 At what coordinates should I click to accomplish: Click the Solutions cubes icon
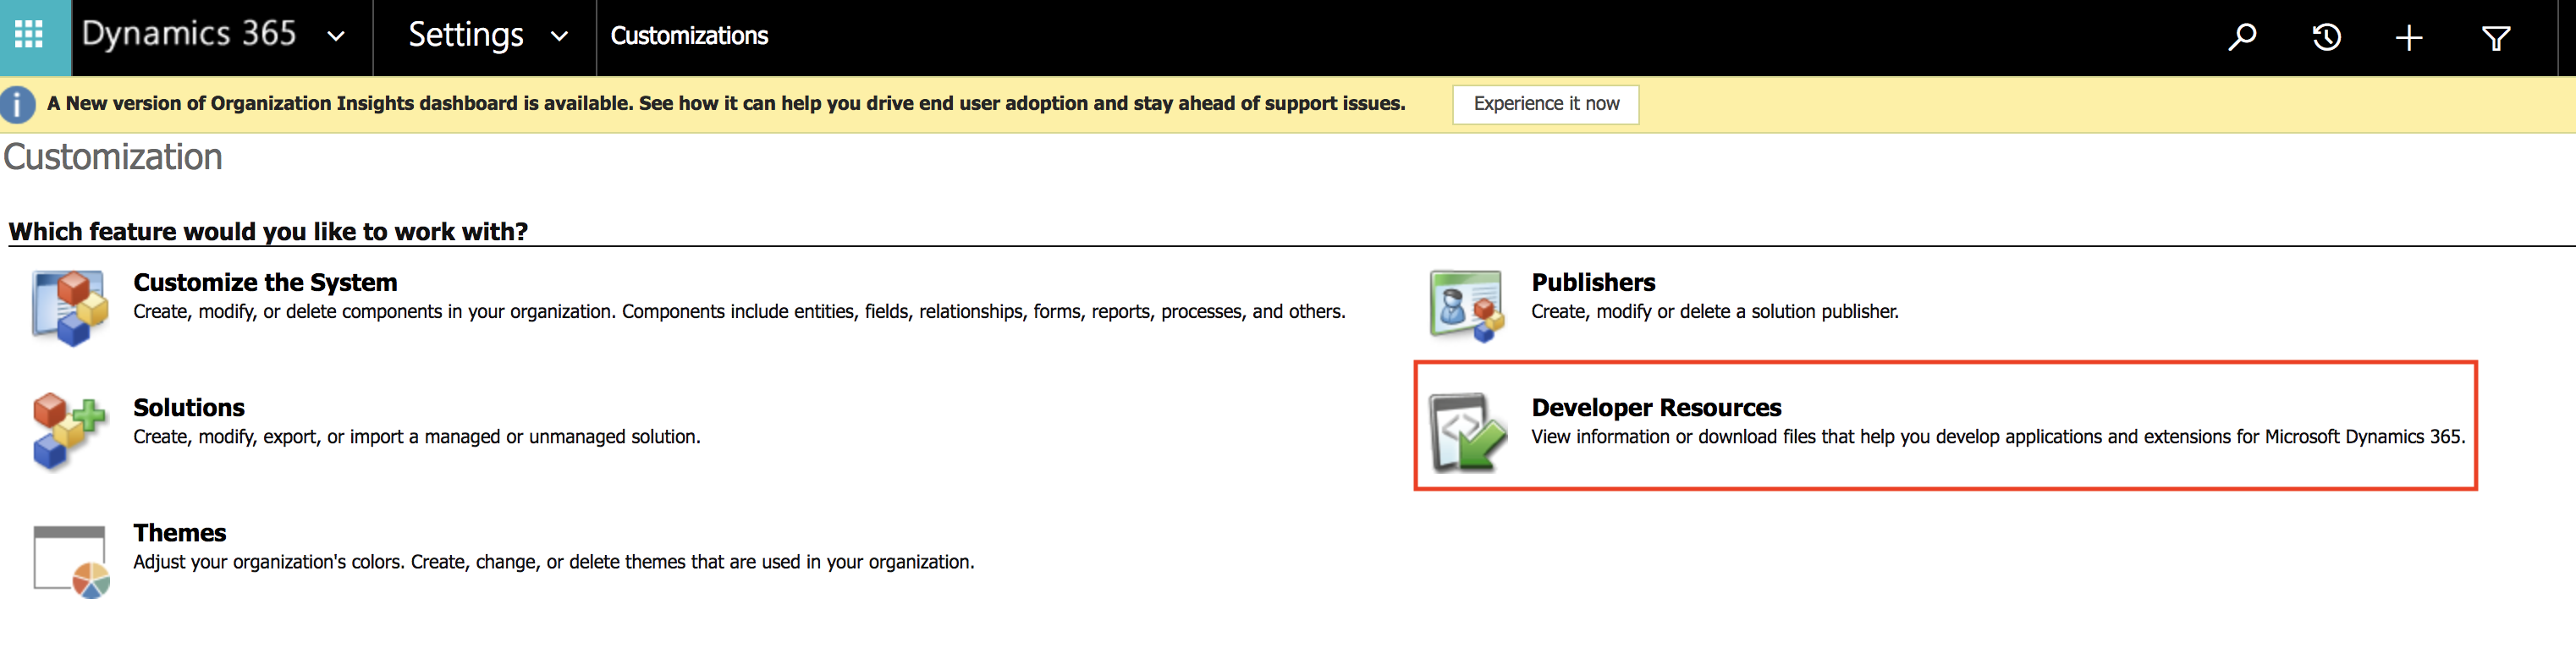point(69,432)
